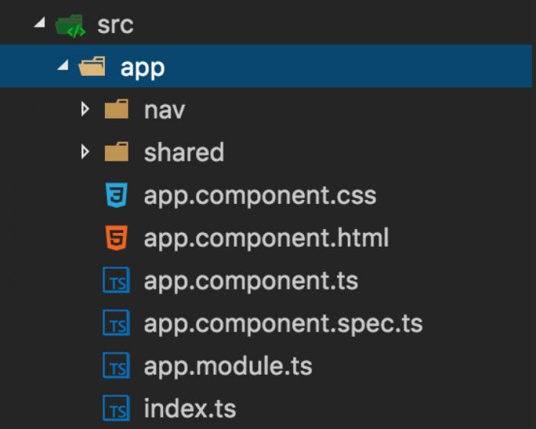
Task: Click the HTML5 icon for app.component.html
Action: [116, 238]
